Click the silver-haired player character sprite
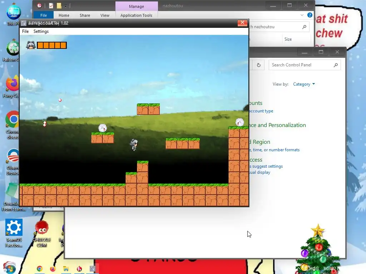 (134, 145)
